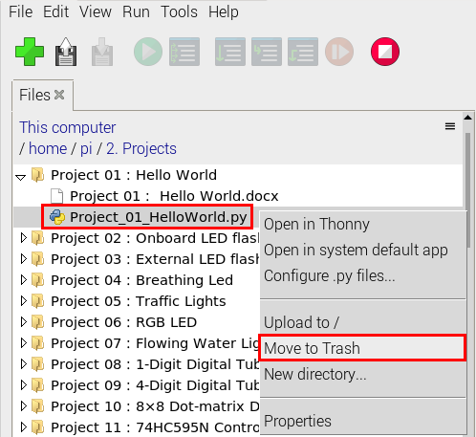This screenshot has width=476, height=437.
Task: Click the Step out toolbar icon
Action: (303, 52)
